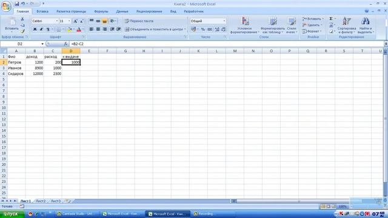Switch to the Рецензирование tab
388x218 pixels.
[149, 12]
